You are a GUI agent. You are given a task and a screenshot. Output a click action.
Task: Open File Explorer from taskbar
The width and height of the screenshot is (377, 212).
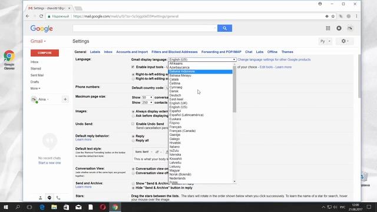(x=54, y=207)
